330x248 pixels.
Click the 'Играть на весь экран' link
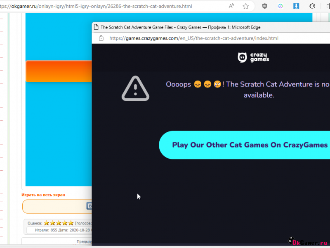coord(43,195)
